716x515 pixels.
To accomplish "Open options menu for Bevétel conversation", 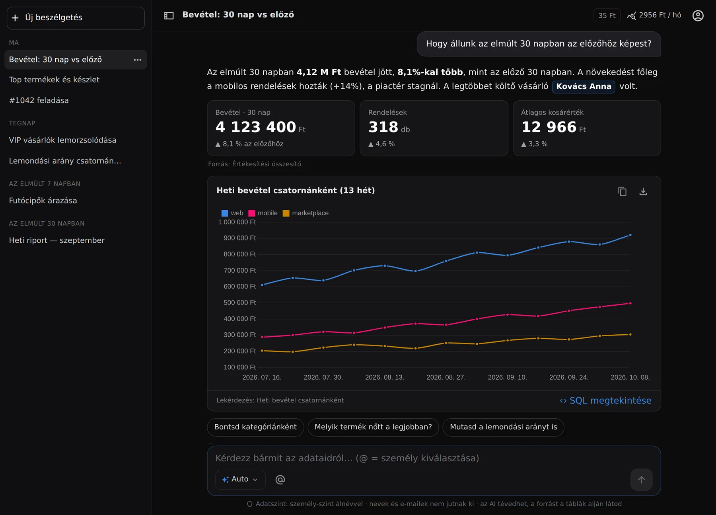I will [138, 60].
